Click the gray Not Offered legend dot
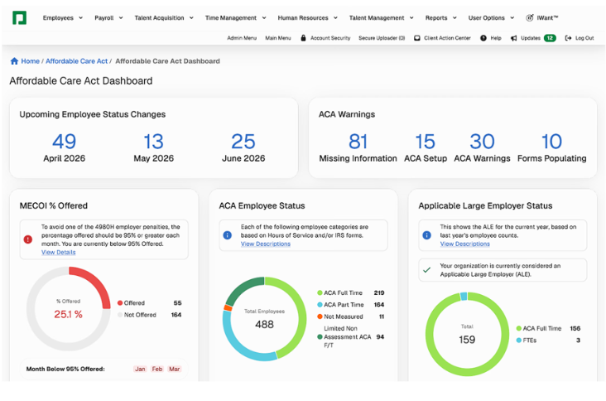606x401 pixels. coord(120,315)
